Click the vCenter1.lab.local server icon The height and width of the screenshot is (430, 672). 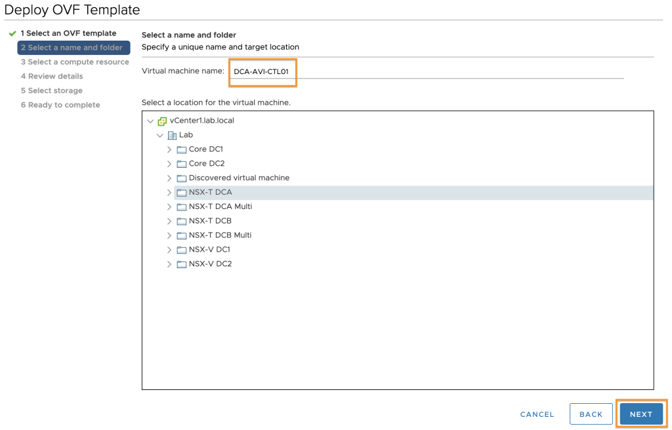[162, 121]
